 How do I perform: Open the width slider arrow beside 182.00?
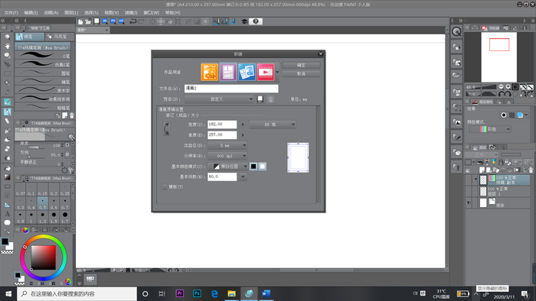pos(243,125)
